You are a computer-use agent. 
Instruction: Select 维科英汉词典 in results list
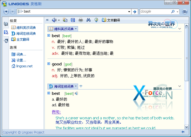23,27
